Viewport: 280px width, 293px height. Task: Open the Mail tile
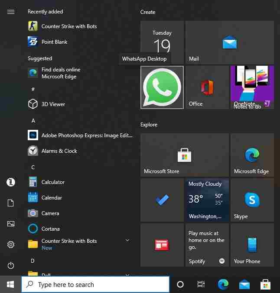click(230, 42)
